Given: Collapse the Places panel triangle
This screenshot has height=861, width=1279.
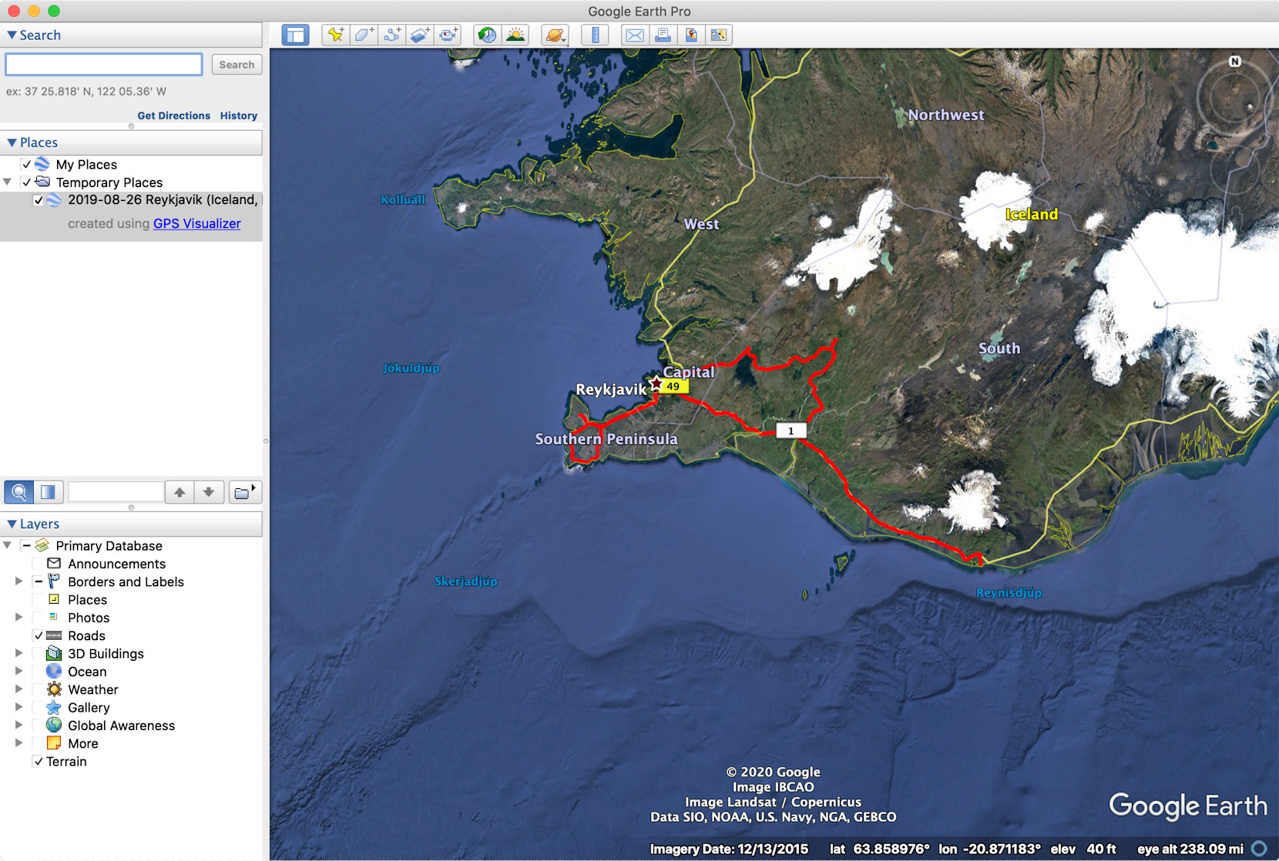Looking at the screenshot, I should (12, 142).
